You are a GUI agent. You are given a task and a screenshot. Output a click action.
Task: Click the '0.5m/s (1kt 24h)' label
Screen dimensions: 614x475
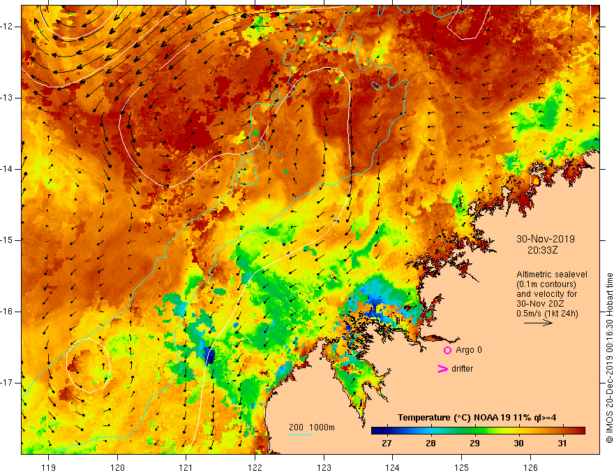coord(547,314)
